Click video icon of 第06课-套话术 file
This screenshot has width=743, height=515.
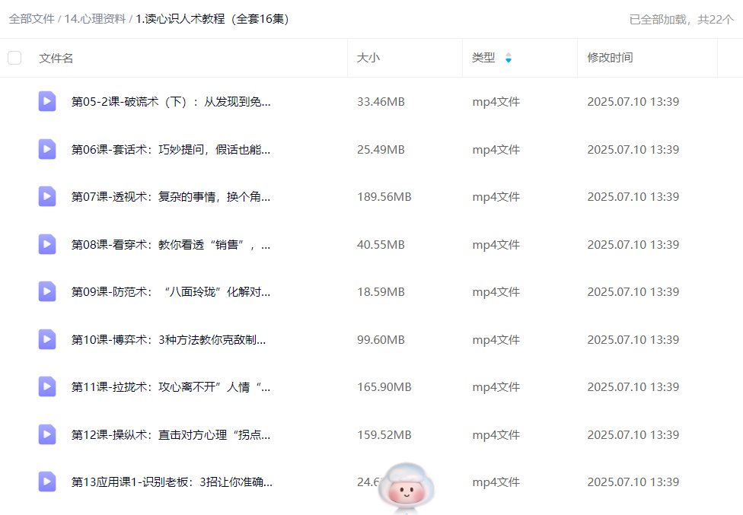pos(47,149)
